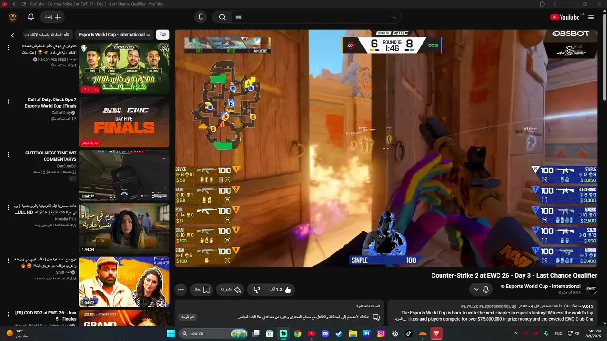Image resolution: width=607 pixels, height=341 pixels.
Task: Like the Counter-Strike 2 video
Action: pyautogui.click(x=280, y=289)
